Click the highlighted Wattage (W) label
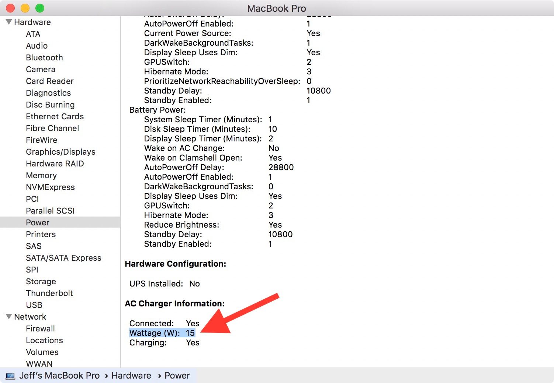554x383 pixels. 155,333
